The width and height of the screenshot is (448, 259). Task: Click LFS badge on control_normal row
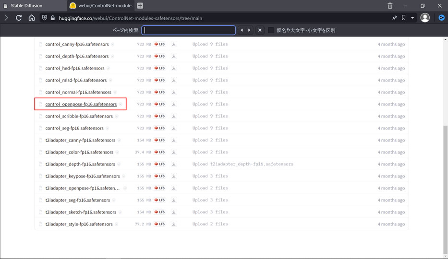[x=159, y=92]
